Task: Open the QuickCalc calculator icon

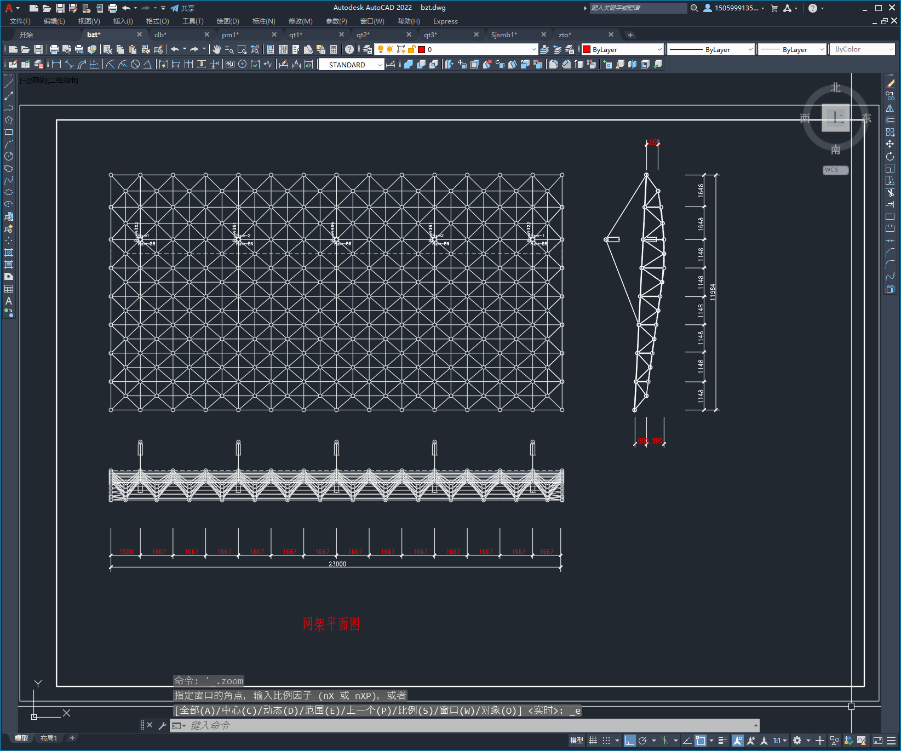Action: (334, 49)
